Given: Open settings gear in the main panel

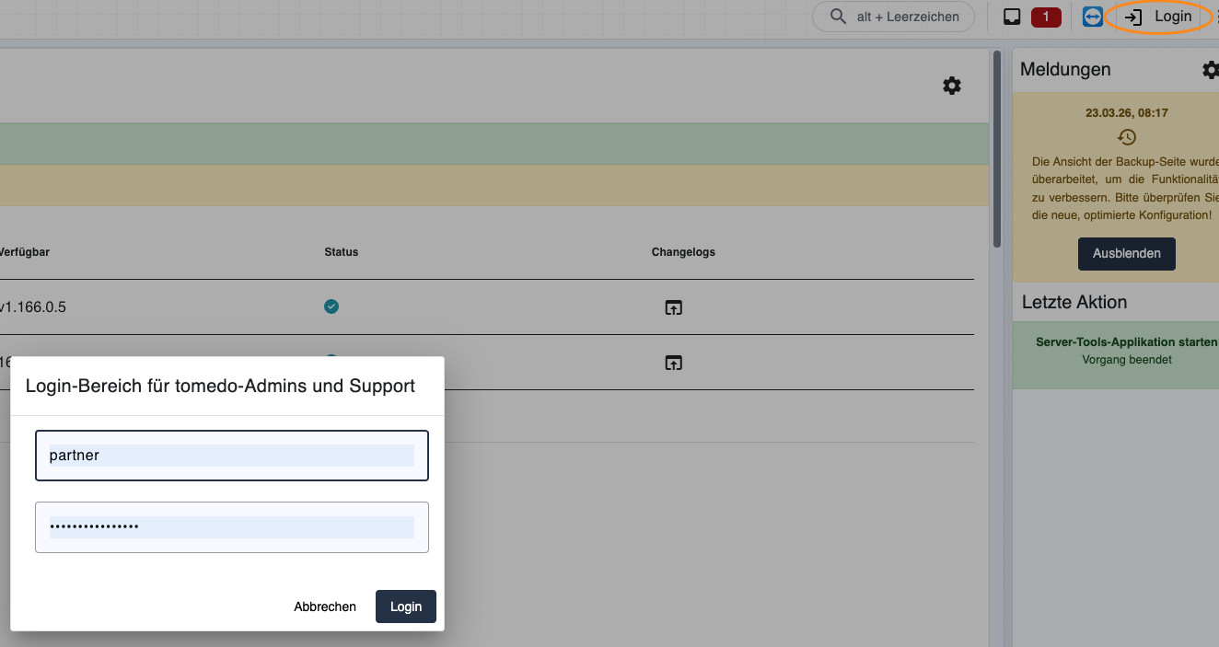Looking at the screenshot, I should [952, 86].
